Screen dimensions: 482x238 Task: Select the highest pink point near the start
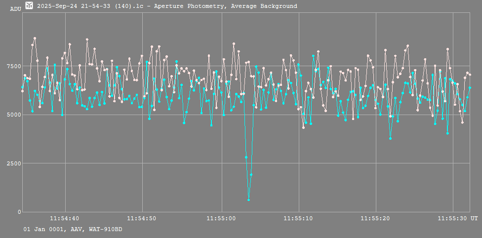pyautogui.click(x=35, y=38)
